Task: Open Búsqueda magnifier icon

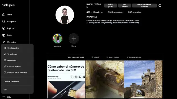Action: [x=4, y=21]
